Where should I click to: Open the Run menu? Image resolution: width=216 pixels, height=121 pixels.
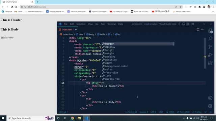pyautogui.click(x=103, y=24)
